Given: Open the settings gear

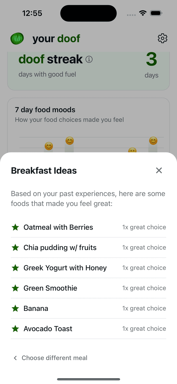Looking at the screenshot, I should [163, 38].
